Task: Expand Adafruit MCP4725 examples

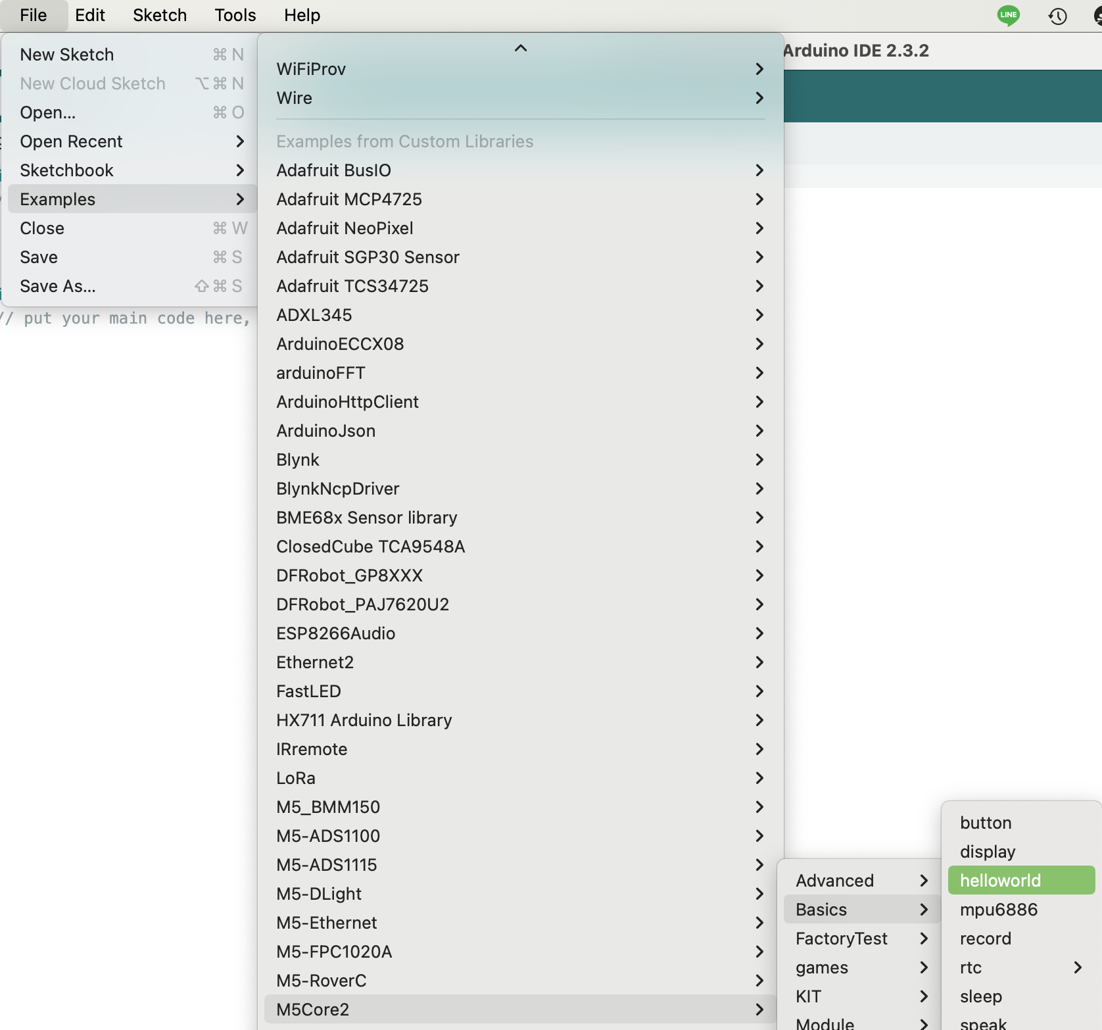Action: (520, 199)
